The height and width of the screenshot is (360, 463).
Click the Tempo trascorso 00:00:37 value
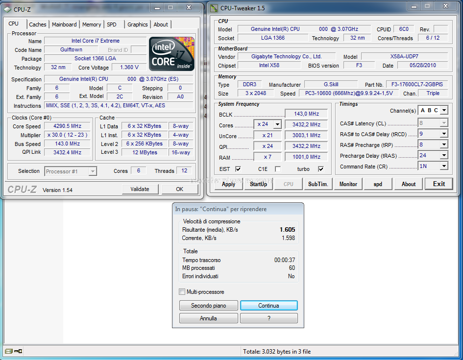pyautogui.click(x=284, y=260)
